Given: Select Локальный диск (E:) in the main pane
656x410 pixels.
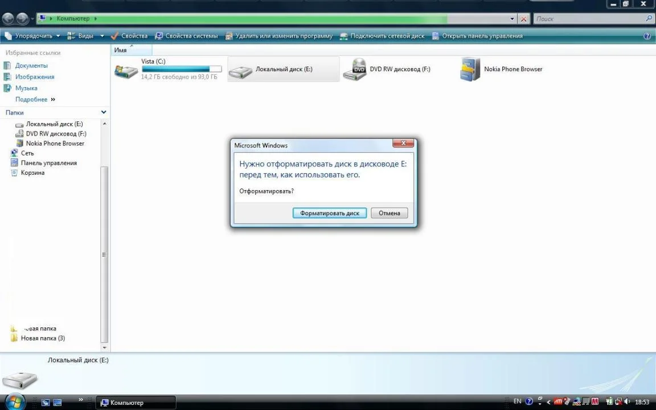Looking at the screenshot, I should coord(283,69).
